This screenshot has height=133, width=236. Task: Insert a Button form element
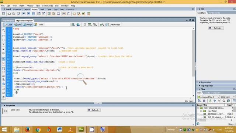58,14
